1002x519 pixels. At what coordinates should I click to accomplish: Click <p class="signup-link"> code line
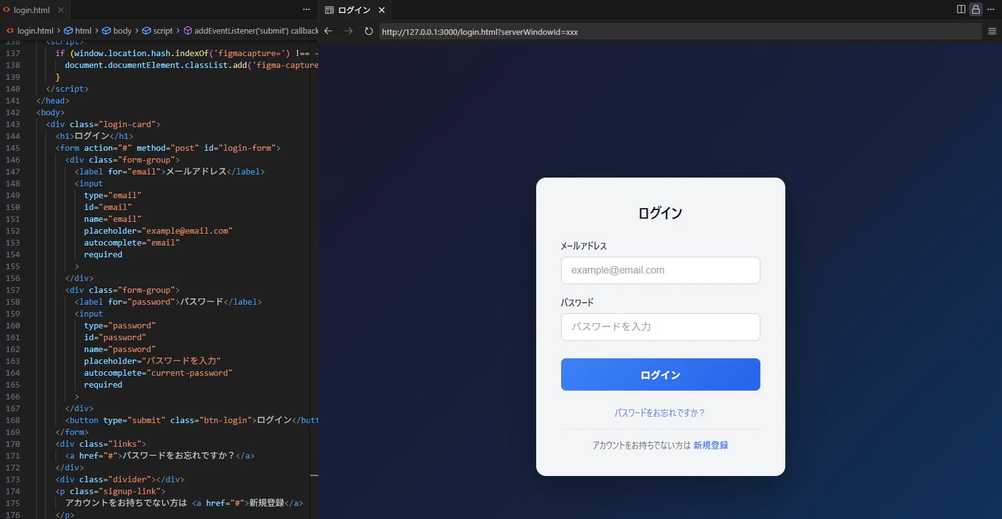111,492
